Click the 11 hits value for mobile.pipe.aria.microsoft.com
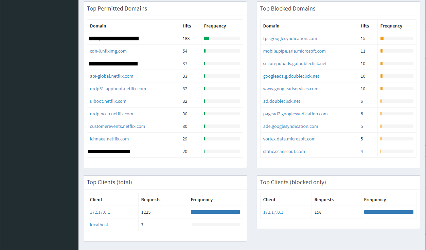The image size is (426, 250). (x=363, y=51)
